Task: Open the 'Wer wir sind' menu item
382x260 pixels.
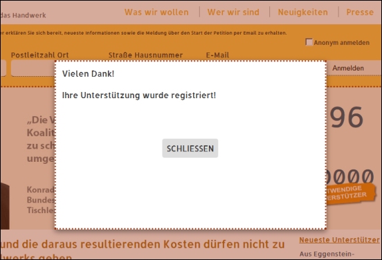Action: (x=233, y=12)
